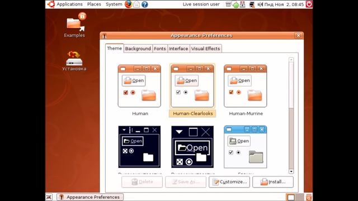The width and height of the screenshot is (358, 201).
Task: Click the panel clock showing 08:45
Action: pos(284,4)
